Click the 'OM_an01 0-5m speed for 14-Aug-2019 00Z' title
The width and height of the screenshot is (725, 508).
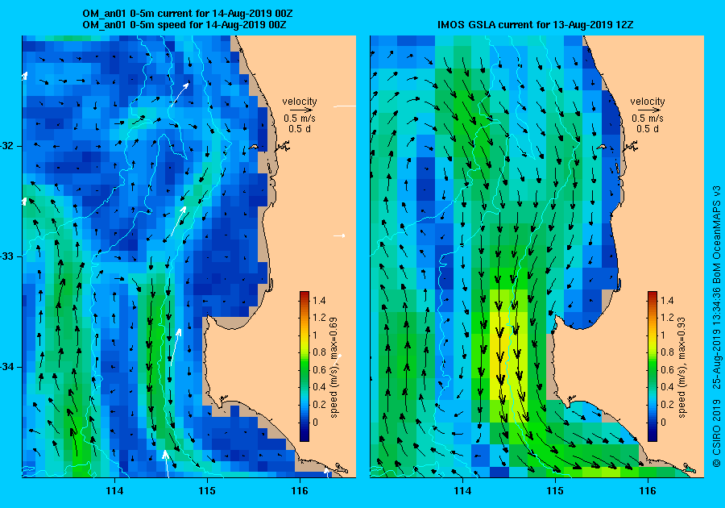tap(184, 24)
